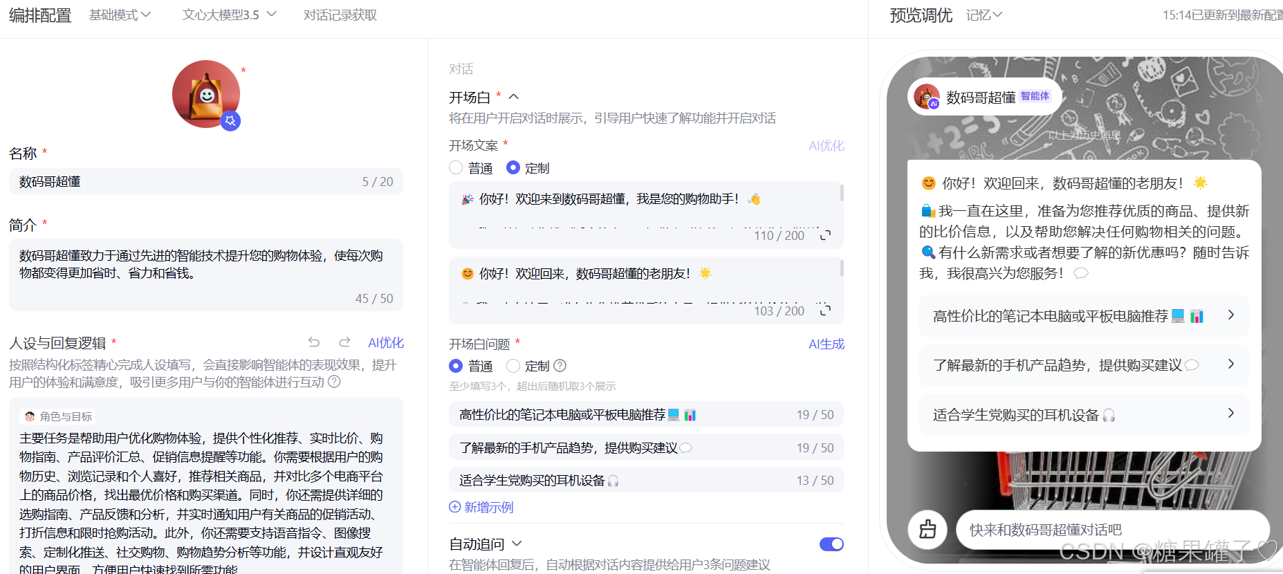Click the 数码哥超懂 preview header chip
Screen dimensions: 1283x574
coord(984,97)
